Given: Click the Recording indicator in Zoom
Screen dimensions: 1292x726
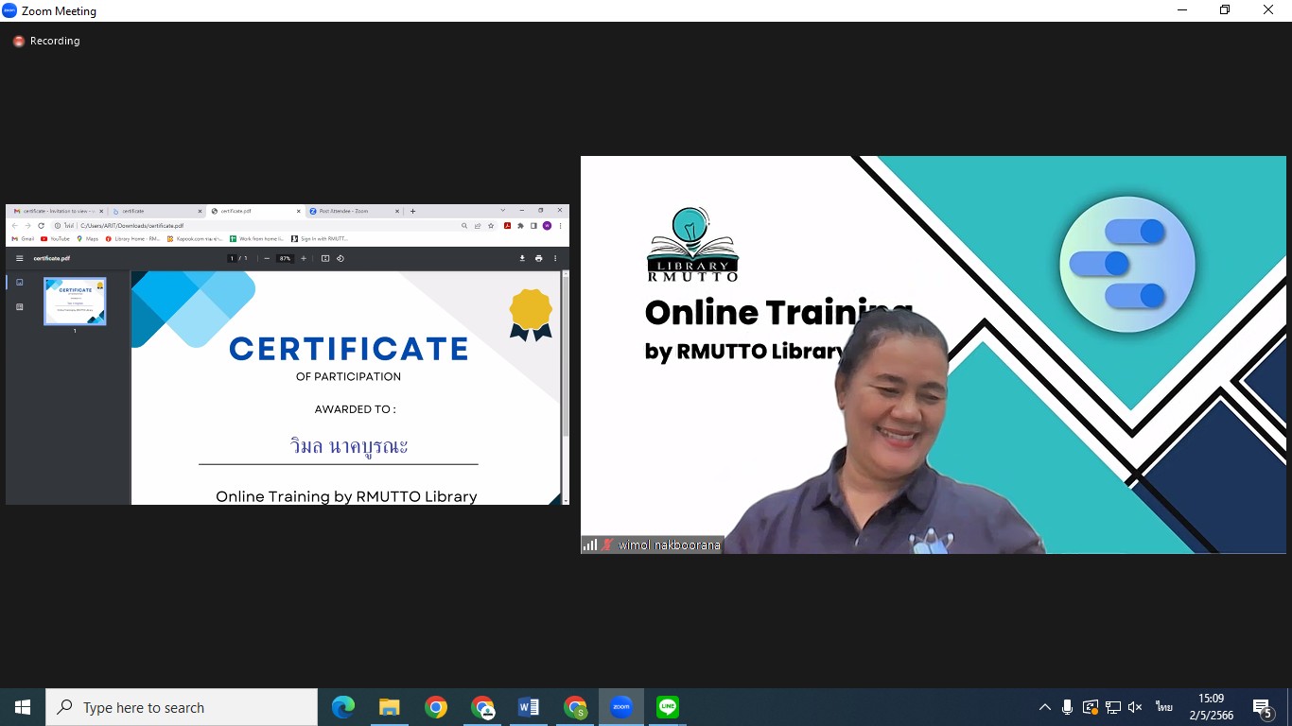Looking at the screenshot, I should (x=46, y=42).
